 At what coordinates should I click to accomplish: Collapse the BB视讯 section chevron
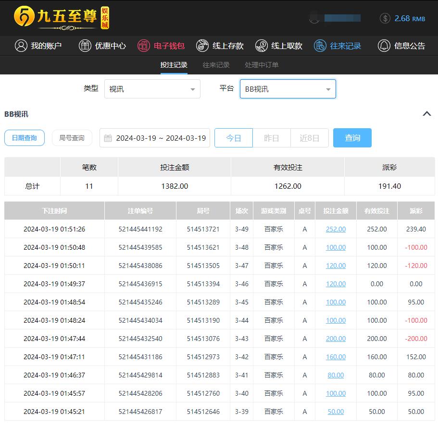[x=427, y=114]
